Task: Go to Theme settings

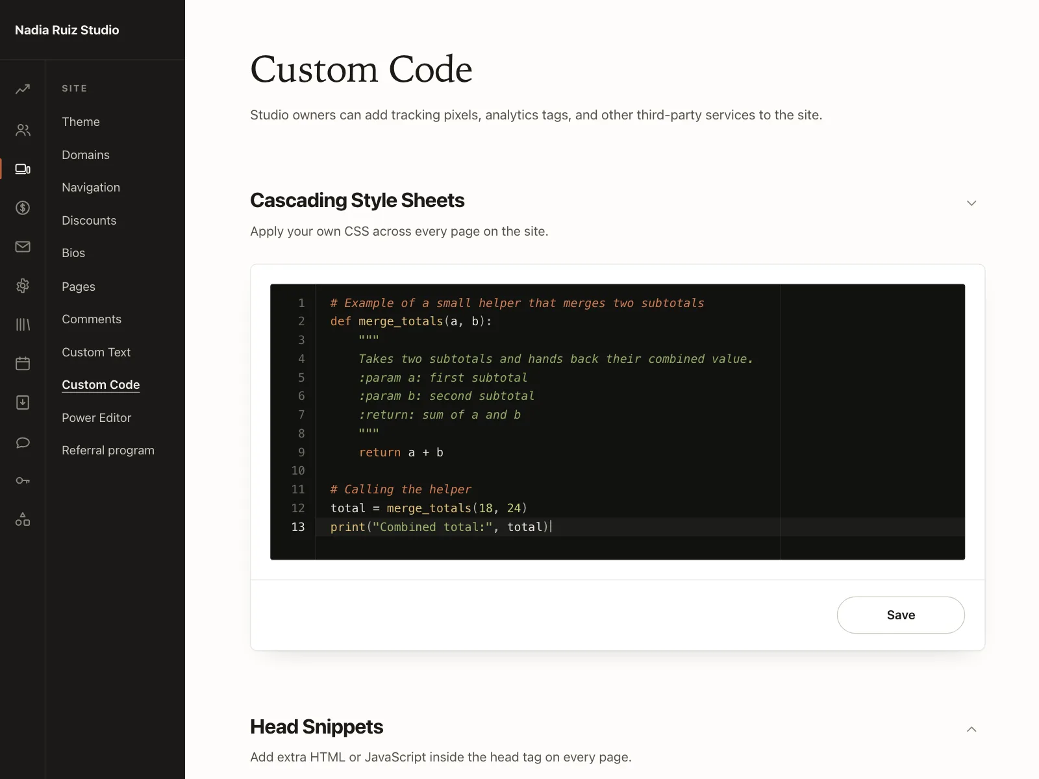Action: [x=81, y=122]
